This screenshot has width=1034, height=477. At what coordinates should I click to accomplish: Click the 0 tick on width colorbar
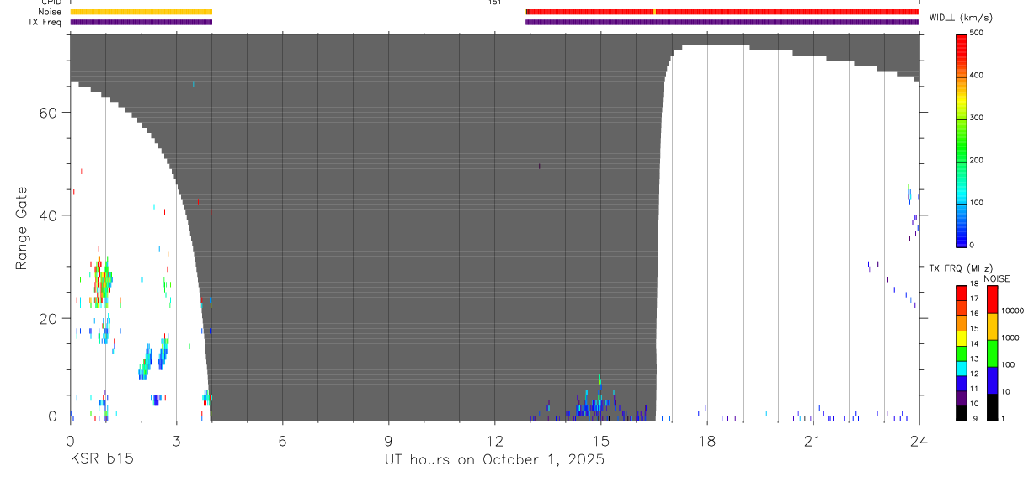[972, 246]
